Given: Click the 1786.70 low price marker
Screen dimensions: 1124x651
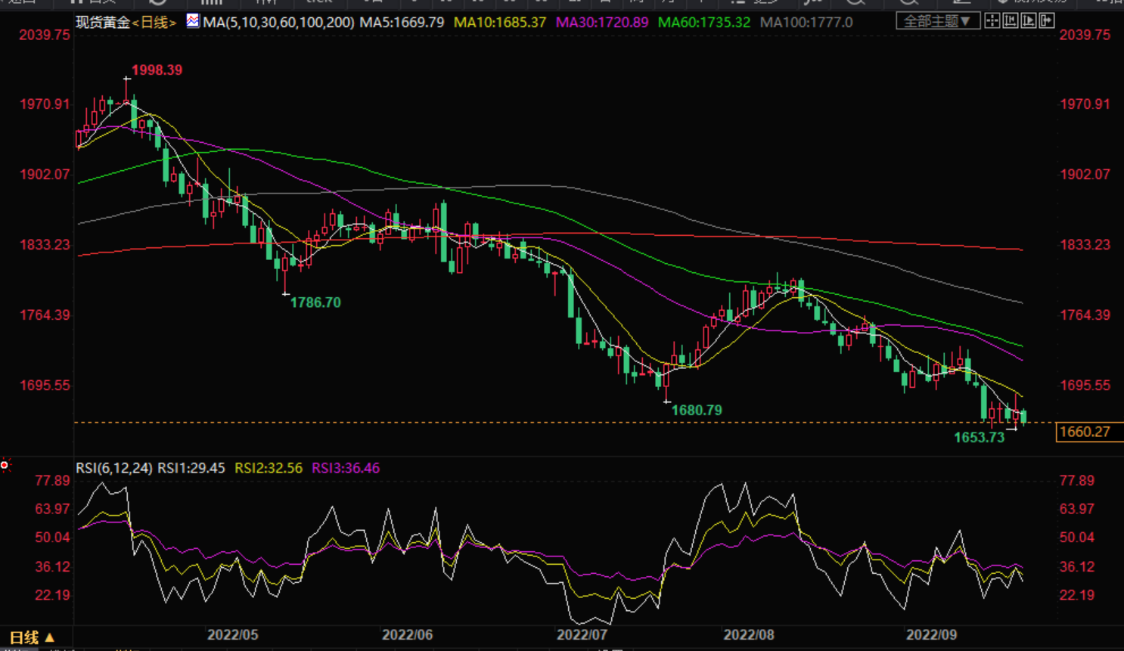Looking at the screenshot, I should [x=315, y=302].
